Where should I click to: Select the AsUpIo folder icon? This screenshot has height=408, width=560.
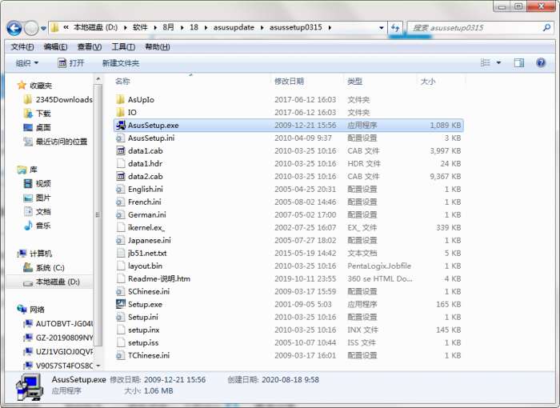(x=121, y=99)
